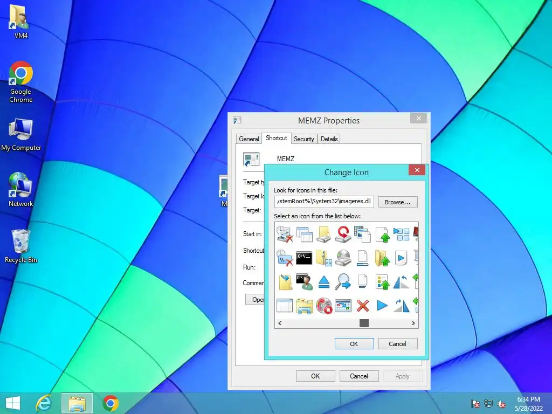Screen dimensions: 552x414
Task: Open the General tab in MEMZ Properties
Action: pos(249,139)
